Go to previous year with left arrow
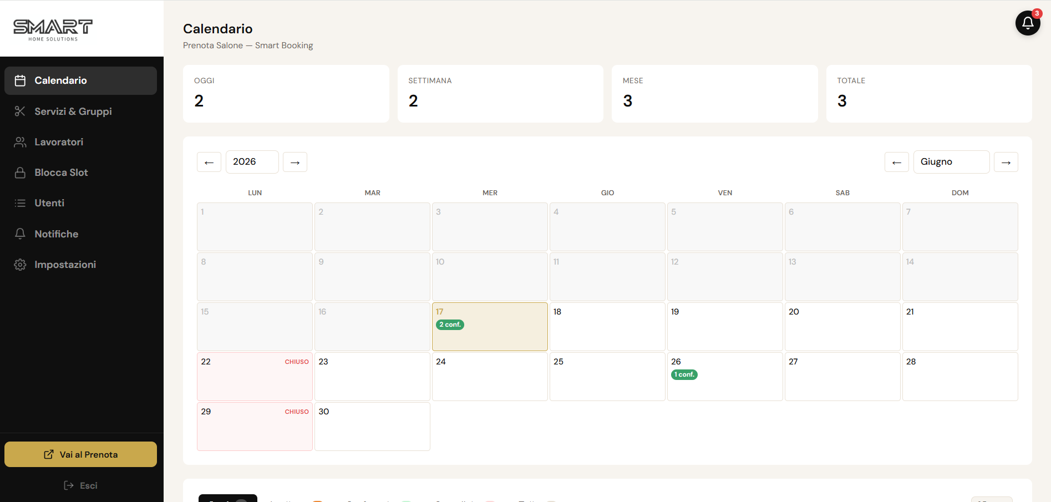Viewport: 1051px width, 502px height. (x=209, y=162)
